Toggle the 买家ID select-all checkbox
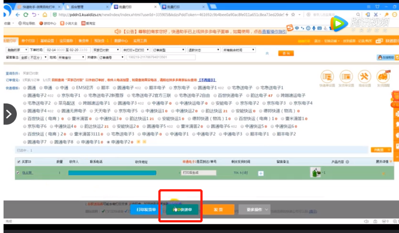Viewport: 399px width, 233px height. tap(18, 161)
